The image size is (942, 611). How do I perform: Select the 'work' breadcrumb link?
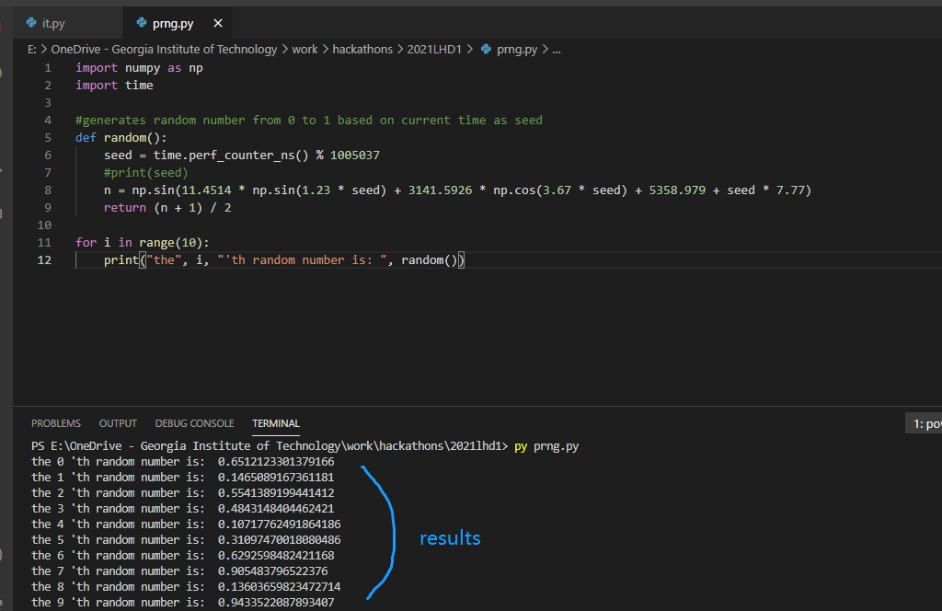tap(304, 49)
